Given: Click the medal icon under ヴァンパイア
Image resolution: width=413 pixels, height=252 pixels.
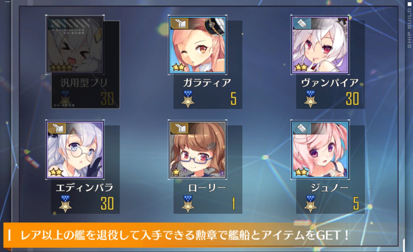Looking at the screenshot, I should (310, 99).
